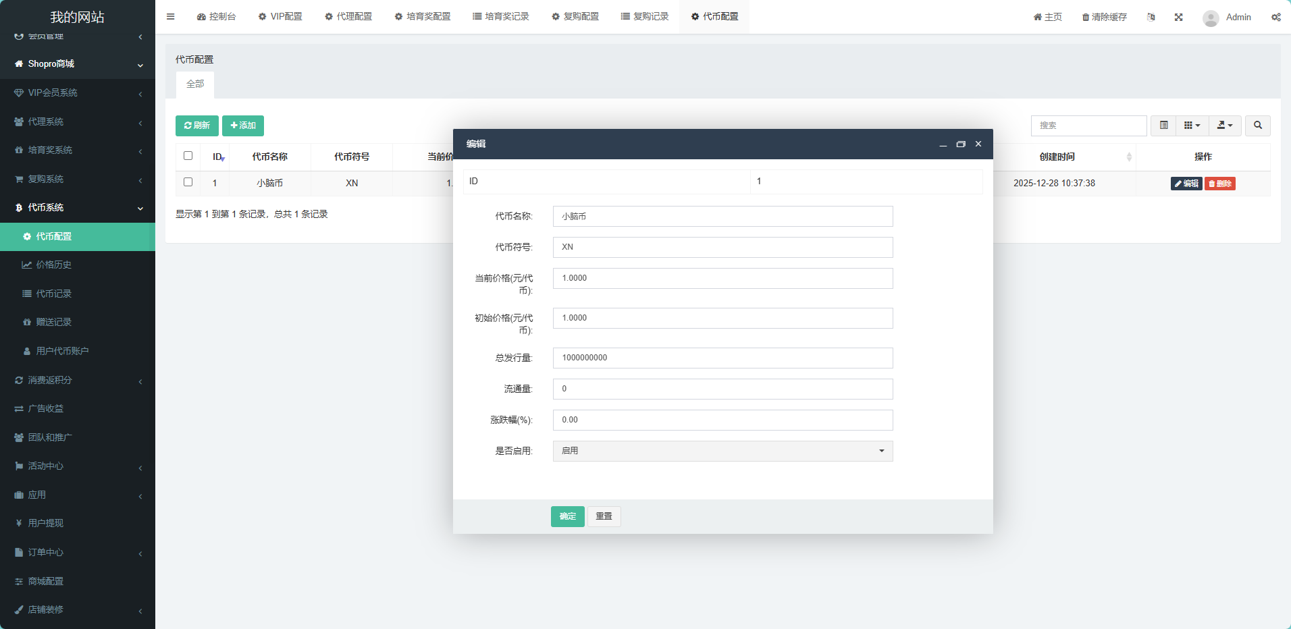Open the export data dropdown
This screenshot has height=629, width=1291.
(1224, 126)
